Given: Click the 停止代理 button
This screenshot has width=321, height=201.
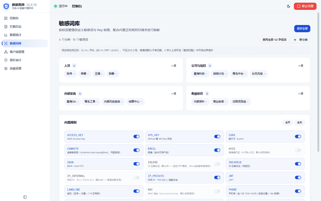Looking at the screenshot, I should [305, 6].
